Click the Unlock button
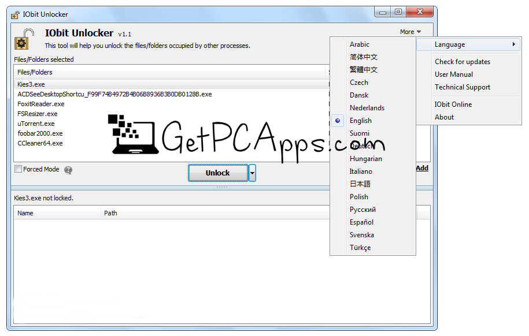This screenshot has width=529, height=336. (x=218, y=173)
